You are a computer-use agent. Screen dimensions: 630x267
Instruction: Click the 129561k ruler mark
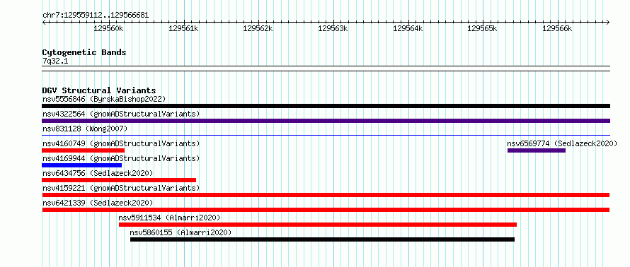[x=183, y=28]
